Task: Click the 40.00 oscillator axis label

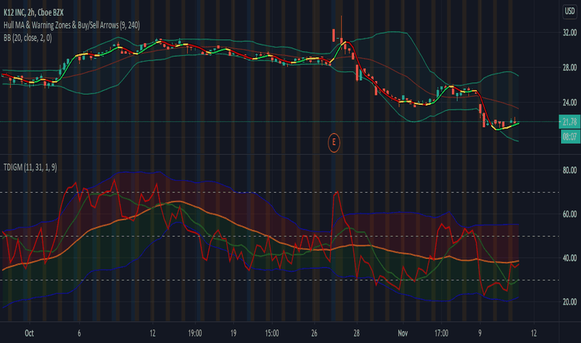Action: point(570,258)
